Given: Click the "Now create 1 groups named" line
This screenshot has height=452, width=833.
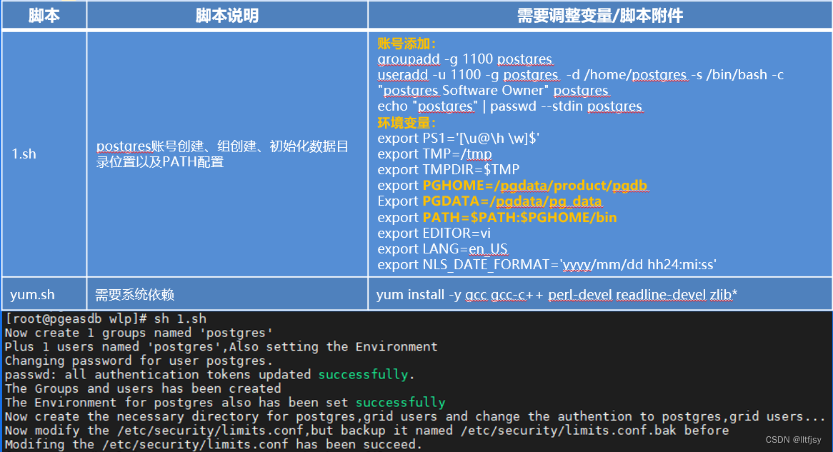Looking at the screenshot, I should (x=139, y=333).
